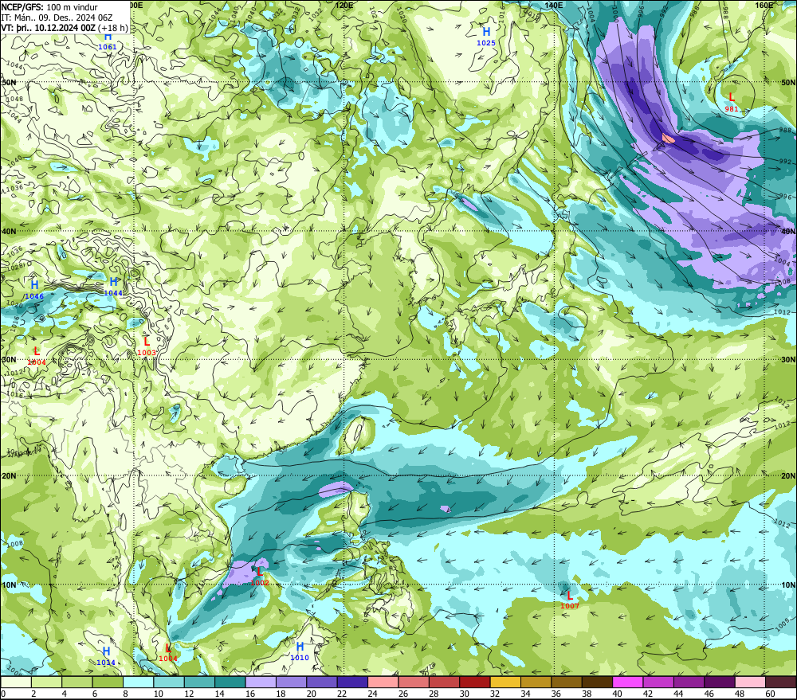Viewport: 797px width, 700px height.
Task: Pick the dark teal 14–16 legend swatch
Action: 230,682
